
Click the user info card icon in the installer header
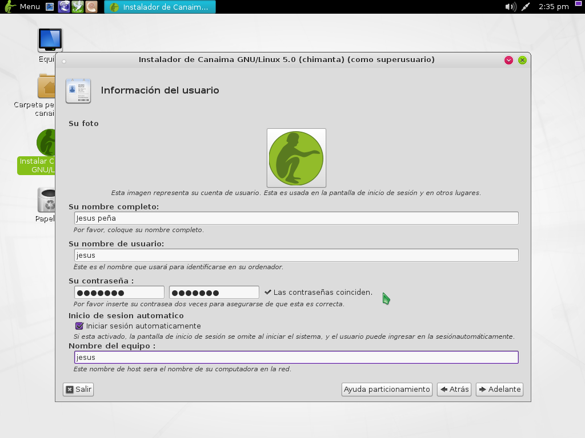78,90
